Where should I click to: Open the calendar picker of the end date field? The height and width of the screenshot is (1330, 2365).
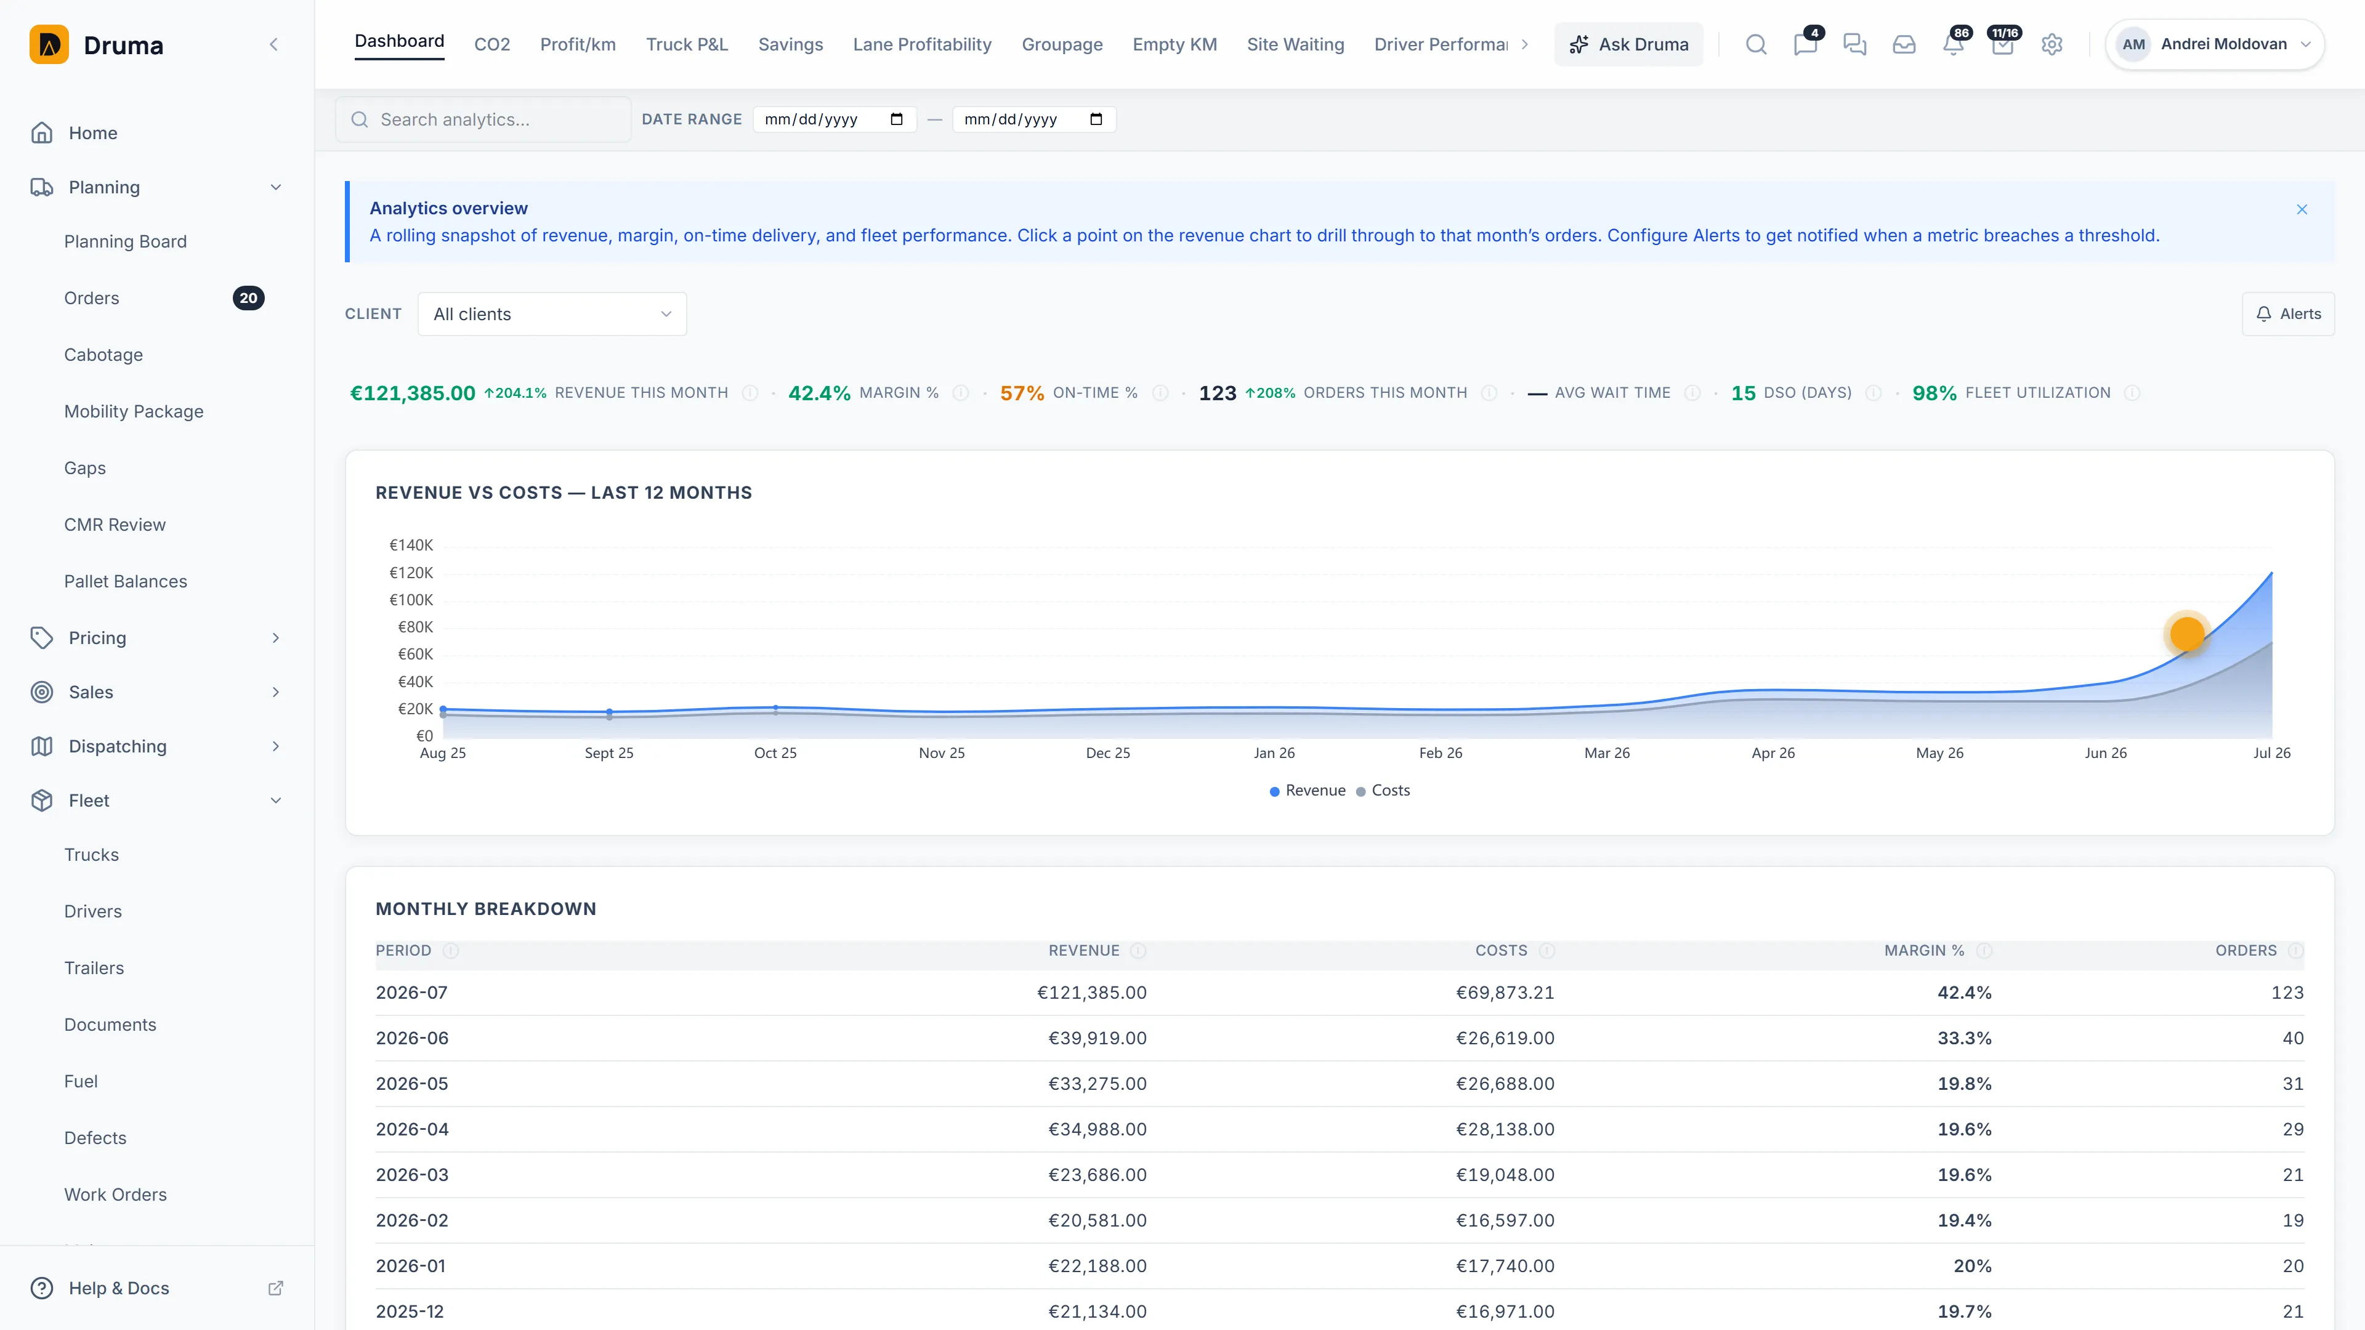(1096, 119)
